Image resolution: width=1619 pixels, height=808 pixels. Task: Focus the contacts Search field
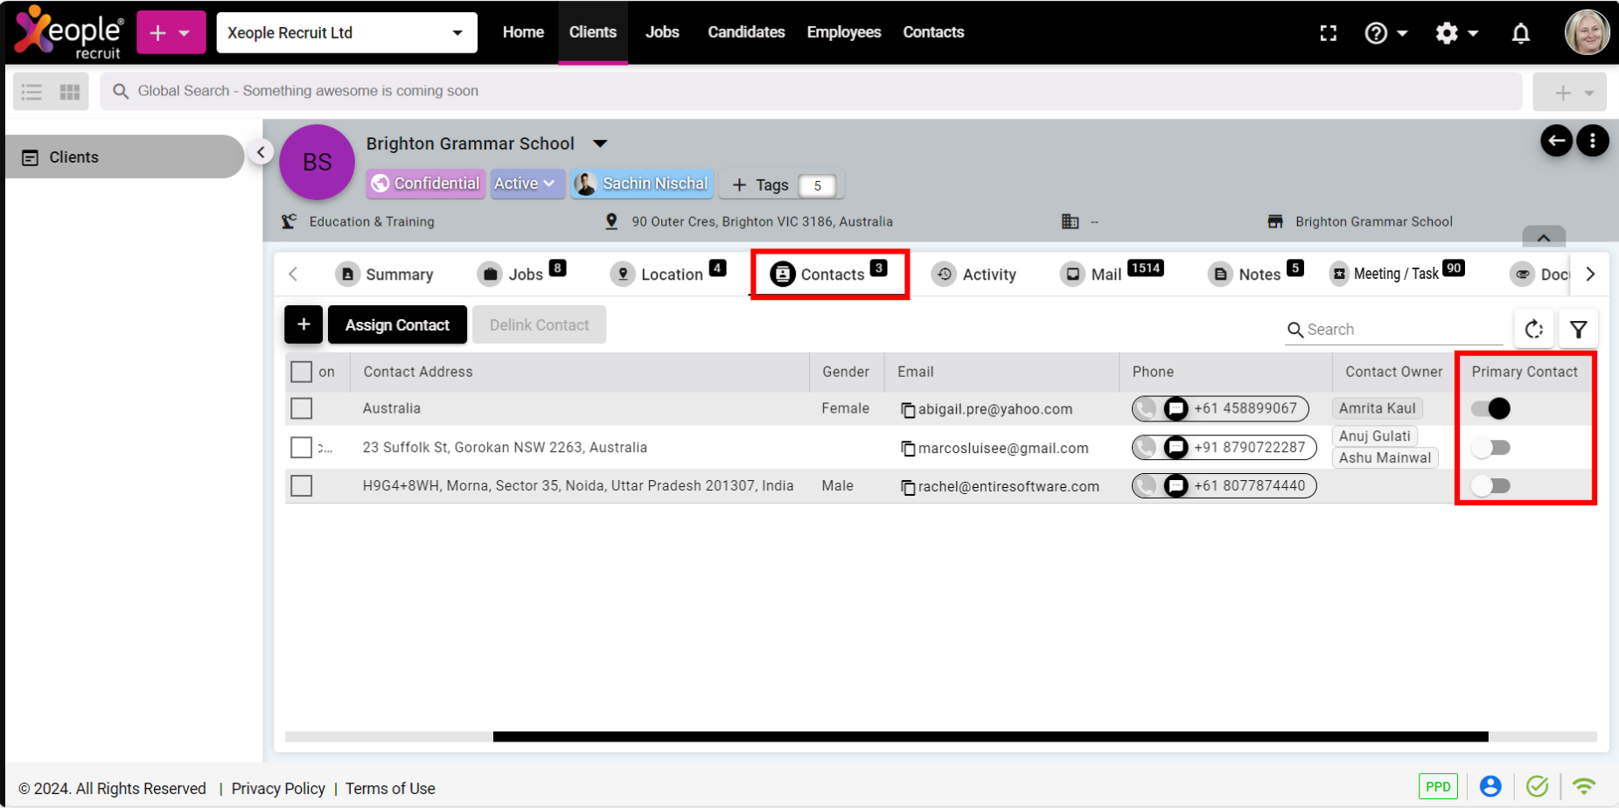click(x=1394, y=330)
